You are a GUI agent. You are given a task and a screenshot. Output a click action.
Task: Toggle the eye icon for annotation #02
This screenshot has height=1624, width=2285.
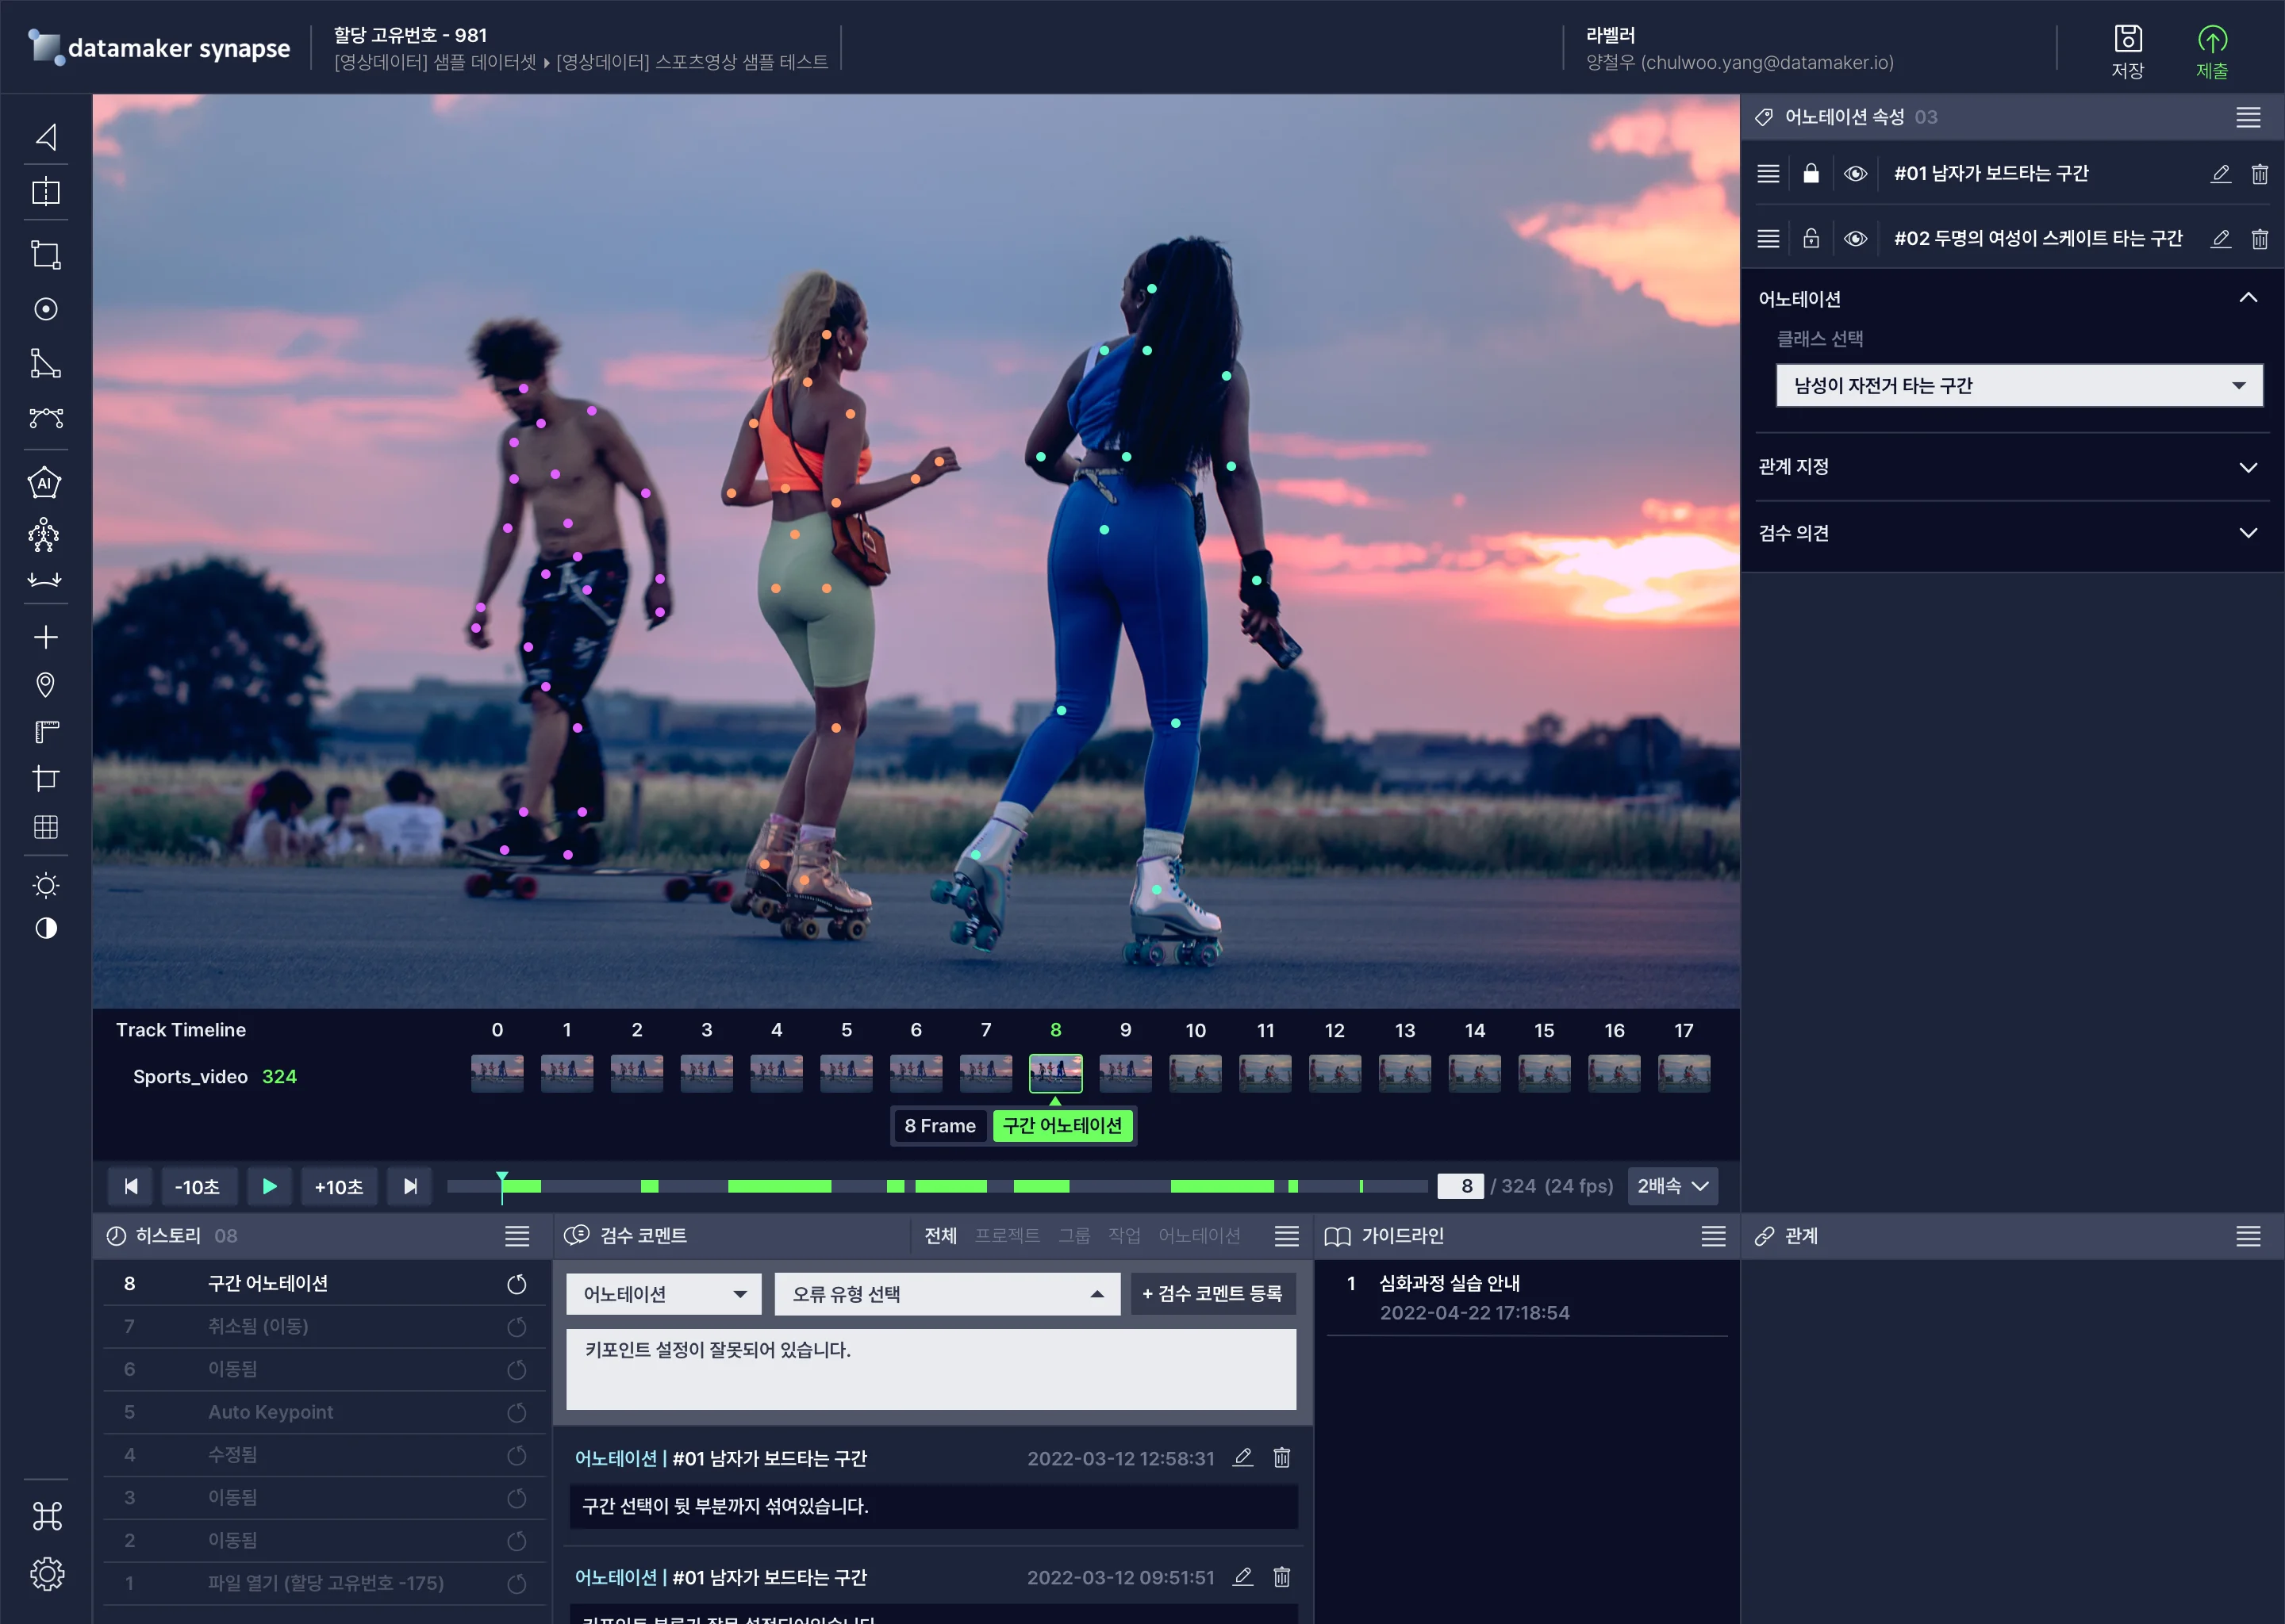pyautogui.click(x=1855, y=239)
